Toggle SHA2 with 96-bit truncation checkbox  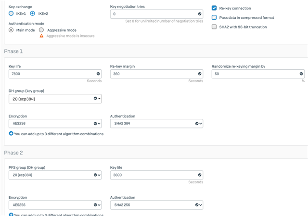pos(214,27)
